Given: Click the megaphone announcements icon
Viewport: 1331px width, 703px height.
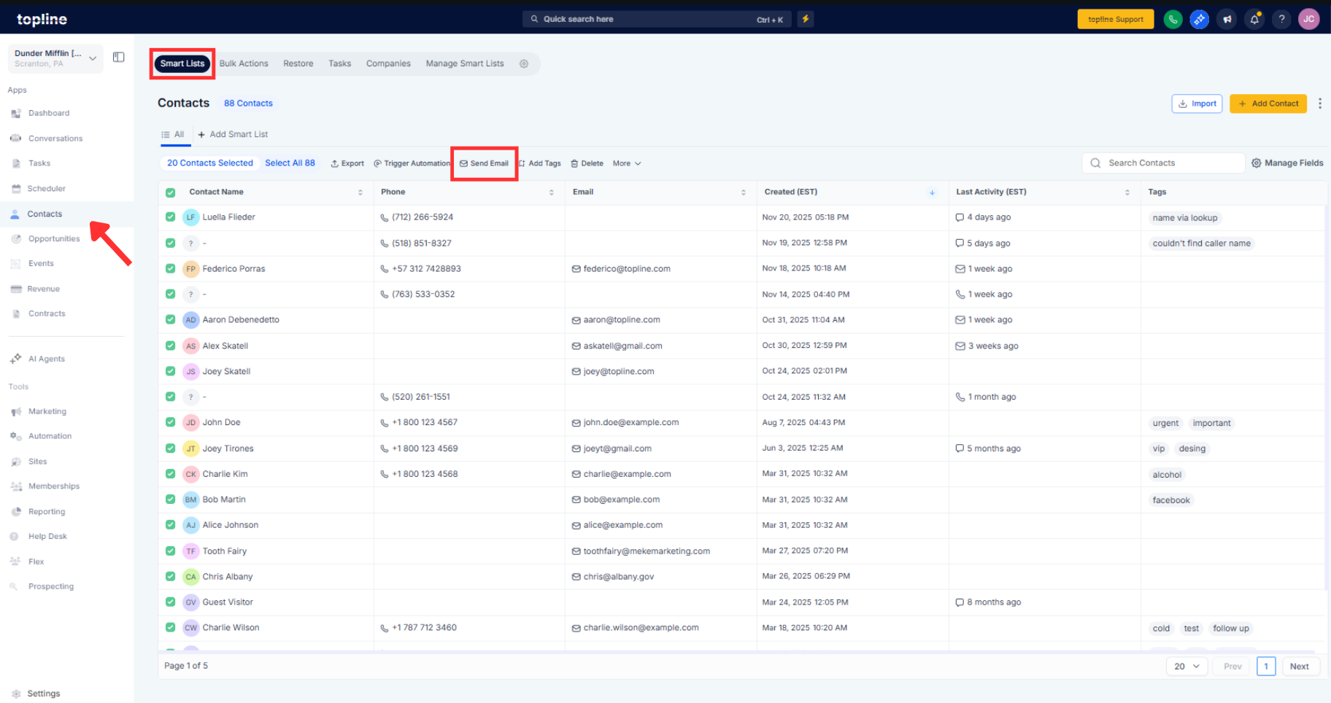Looking at the screenshot, I should [1227, 20].
